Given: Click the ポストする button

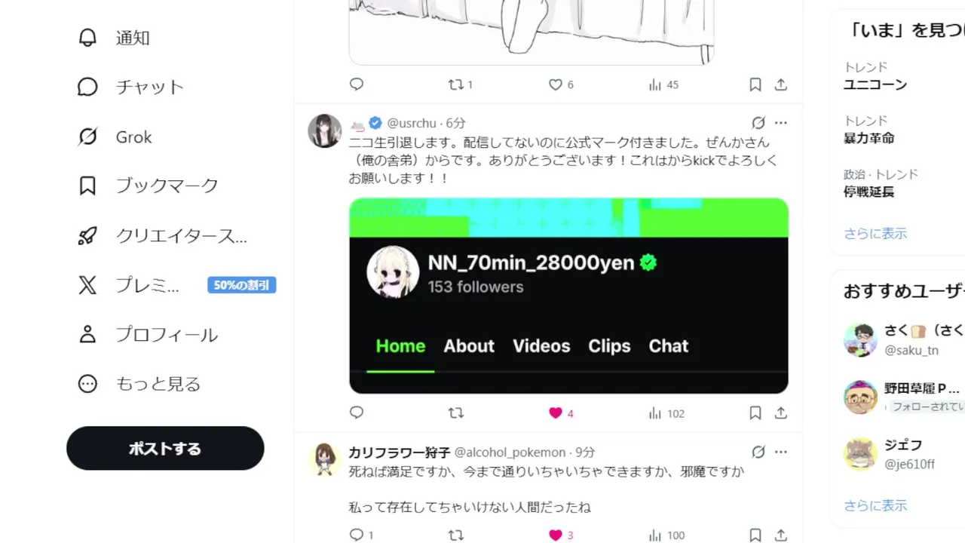Looking at the screenshot, I should 165,448.
